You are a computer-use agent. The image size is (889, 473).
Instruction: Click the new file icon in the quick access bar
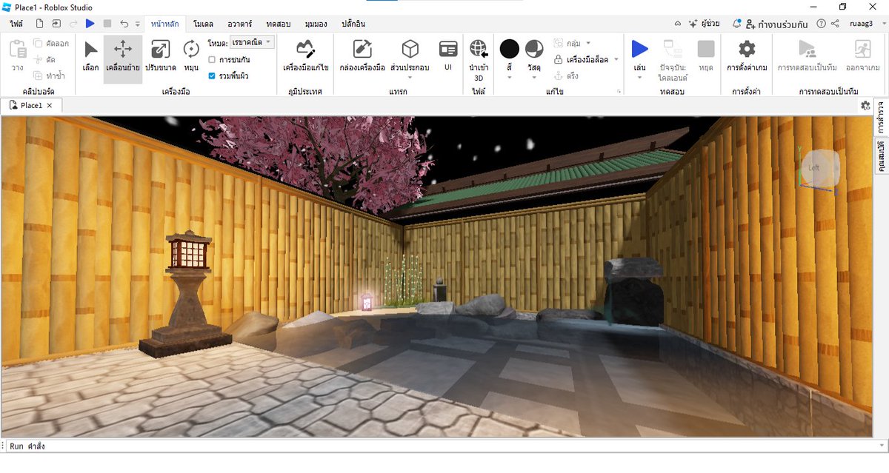tap(39, 24)
